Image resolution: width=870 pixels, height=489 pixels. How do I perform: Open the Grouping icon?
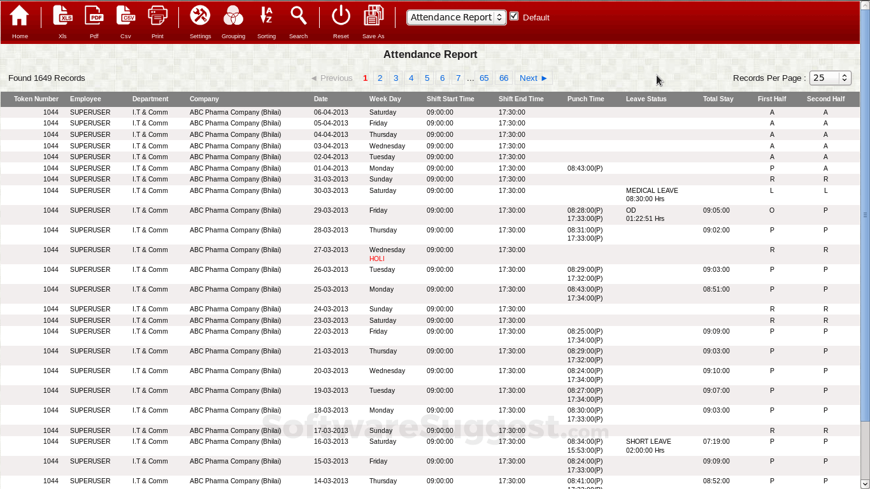click(233, 16)
